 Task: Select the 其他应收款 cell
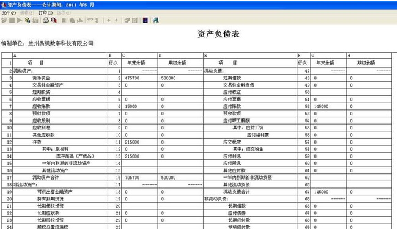coord(60,135)
